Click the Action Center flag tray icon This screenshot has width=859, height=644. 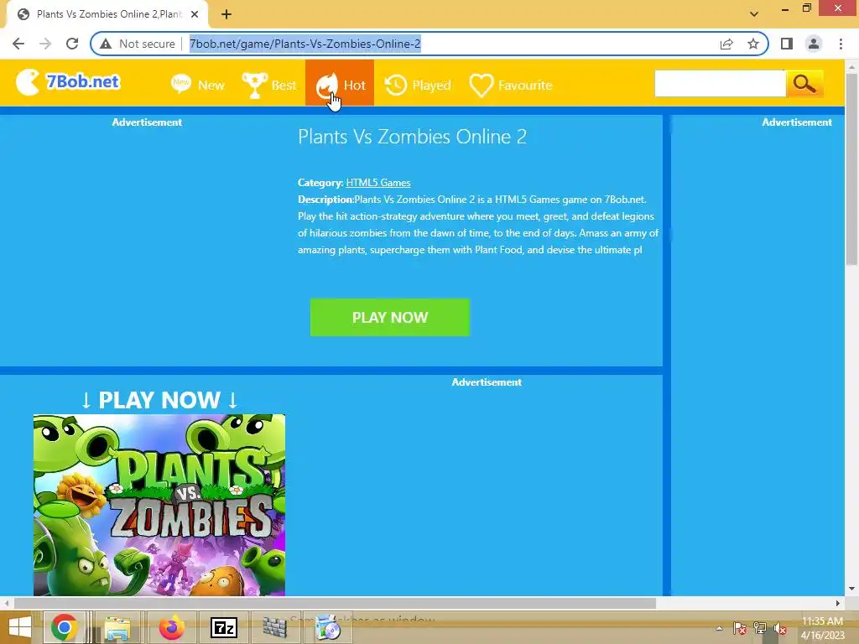739,629
